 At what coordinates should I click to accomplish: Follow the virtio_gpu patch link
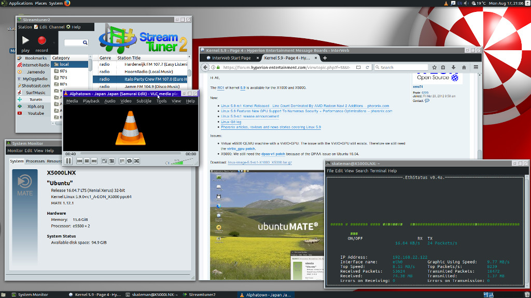point(241,148)
